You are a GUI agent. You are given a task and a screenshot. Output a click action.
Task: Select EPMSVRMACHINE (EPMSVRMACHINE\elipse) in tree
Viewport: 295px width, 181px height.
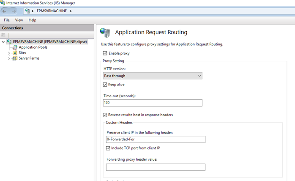[50, 41]
